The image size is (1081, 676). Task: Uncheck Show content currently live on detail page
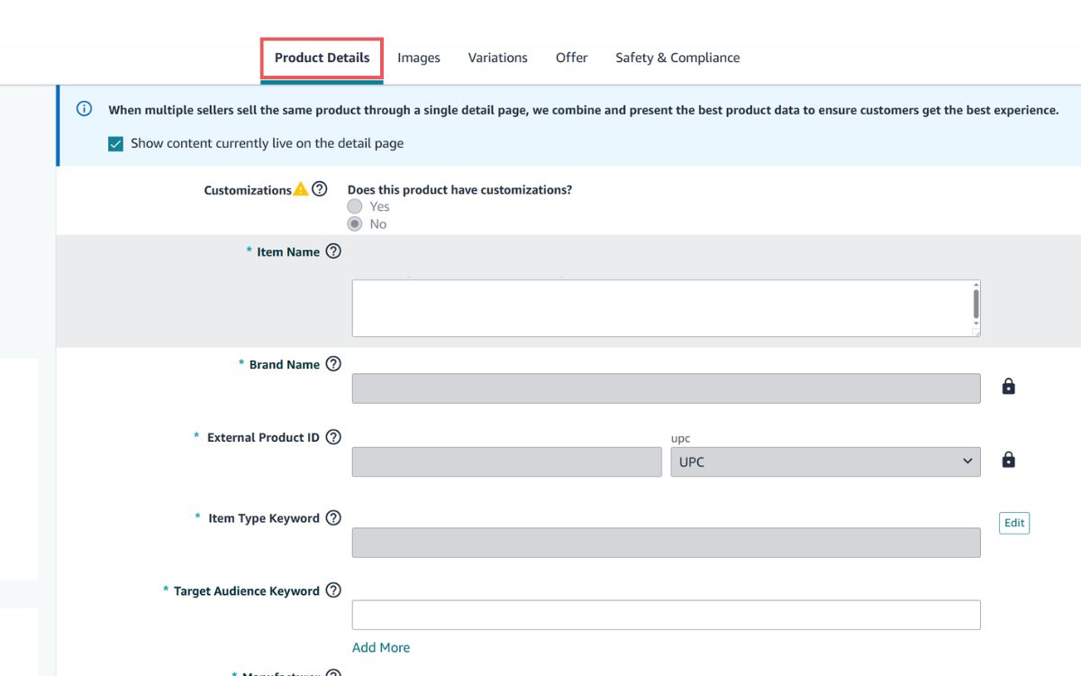click(x=115, y=143)
